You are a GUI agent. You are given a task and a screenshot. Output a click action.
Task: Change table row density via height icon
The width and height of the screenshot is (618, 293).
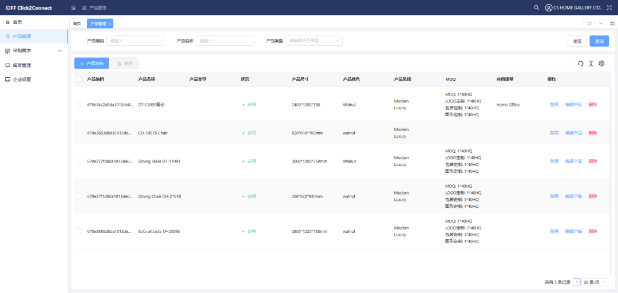click(591, 64)
